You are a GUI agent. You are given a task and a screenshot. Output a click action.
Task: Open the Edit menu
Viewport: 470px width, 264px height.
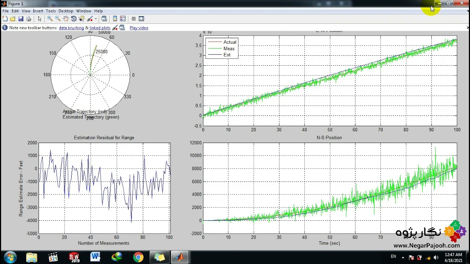click(15, 11)
